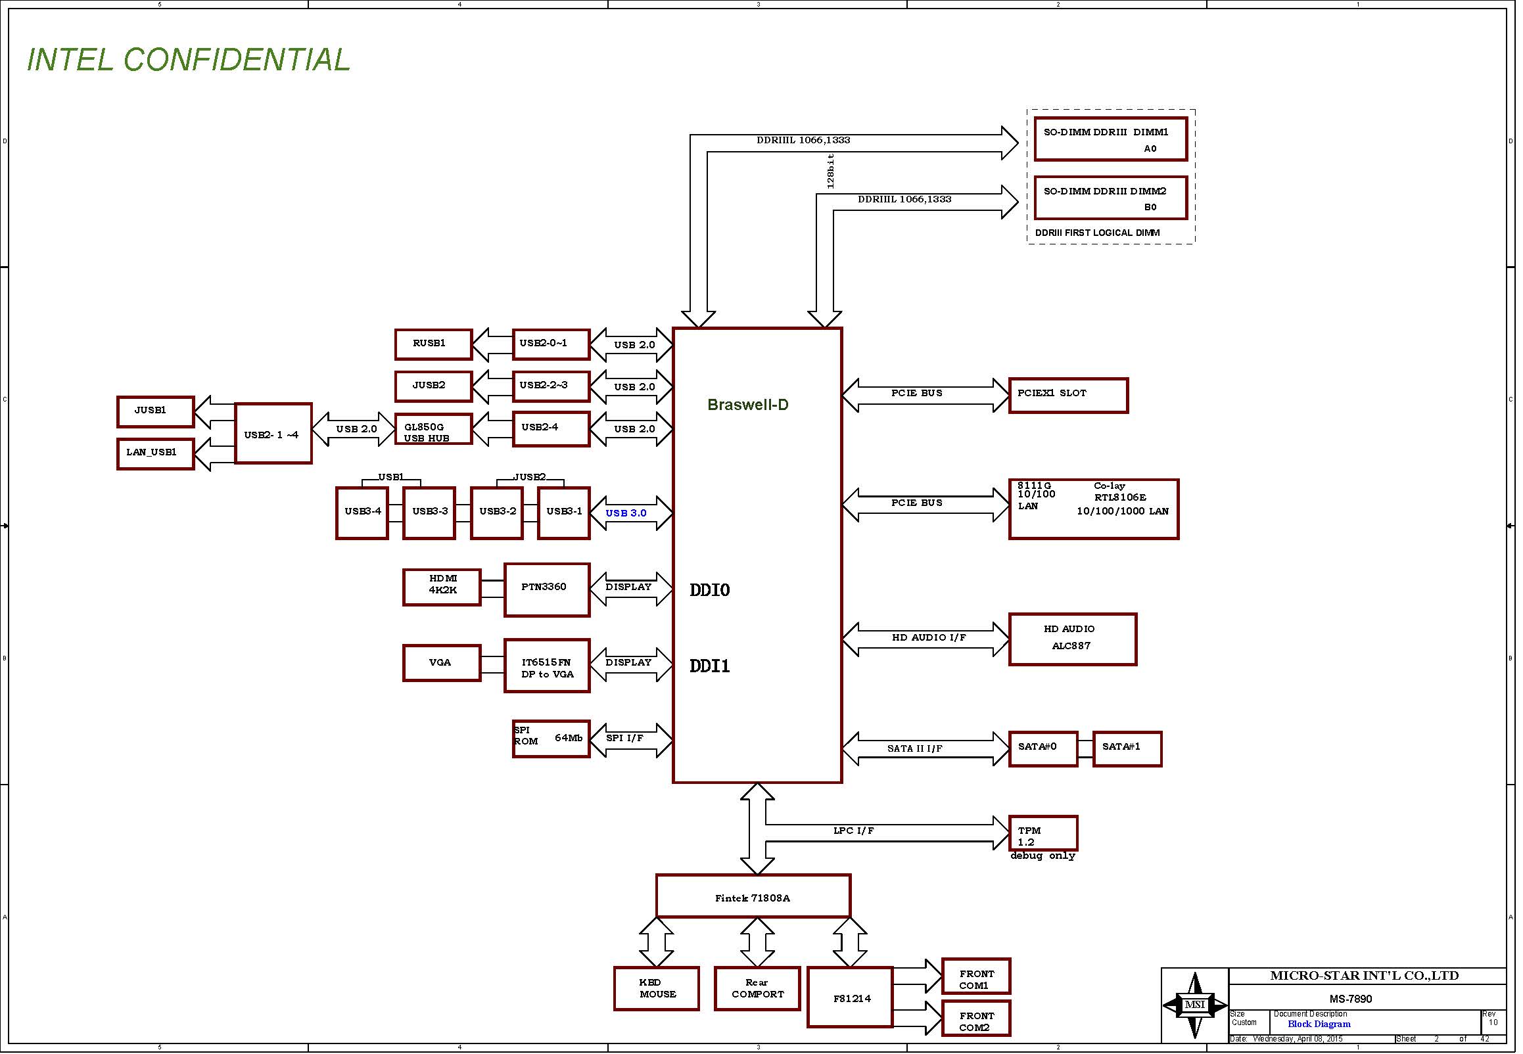The width and height of the screenshot is (1523, 1054).
Task: Select the FRONT COM1 block
Action: [x=976, y=976]
